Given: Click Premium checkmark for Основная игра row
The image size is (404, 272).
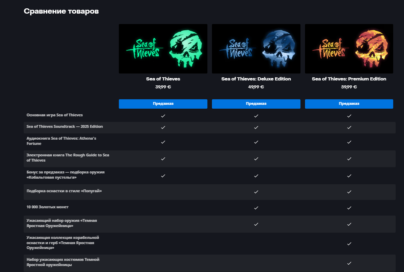Looking at the screenshot, I should pos(349,116).
